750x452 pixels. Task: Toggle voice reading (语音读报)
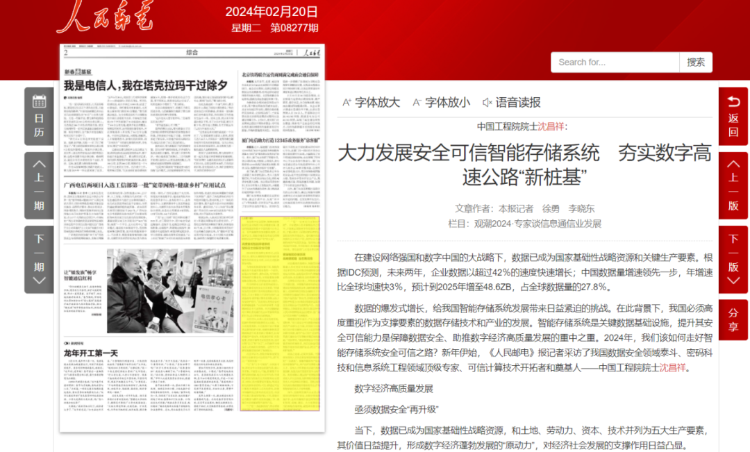pos(511,102)
